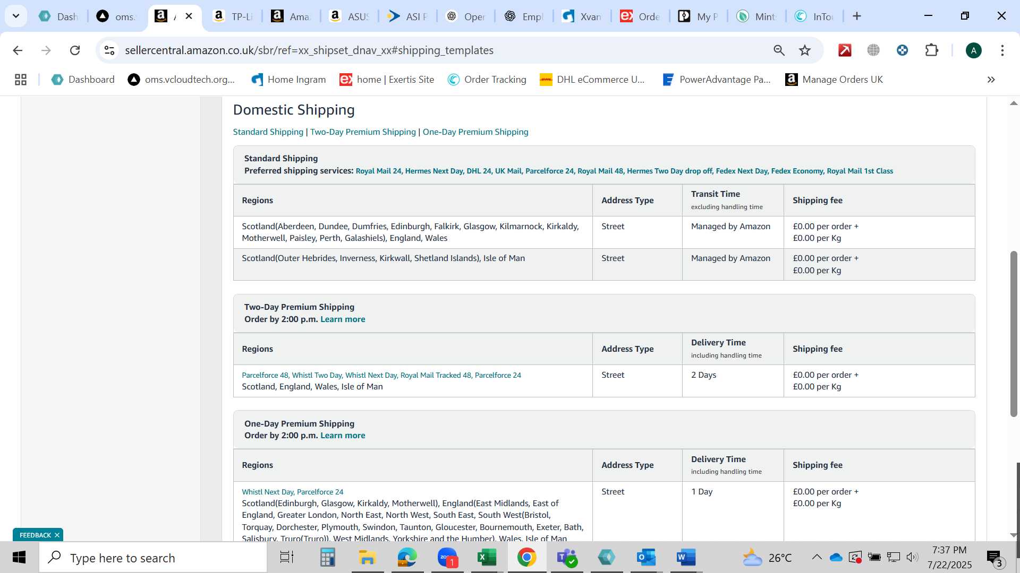
Task: Open home | Exertis Site bookmark
Action: tap(387, 80)
